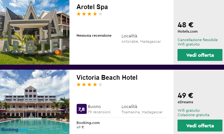
Task: Open the Arotel Spa hotel title
Action: [x=92, y=7]
